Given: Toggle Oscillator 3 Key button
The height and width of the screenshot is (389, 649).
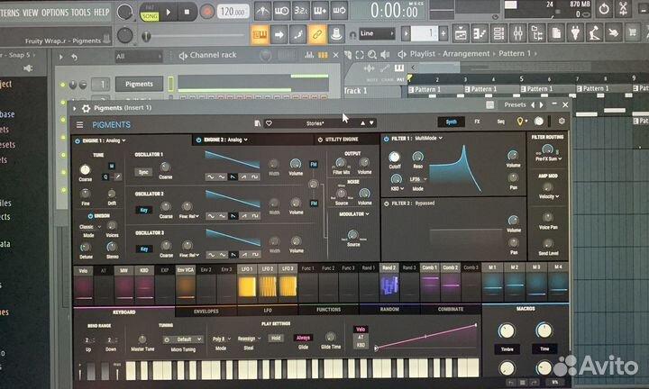Looking at the screenshot, I should pos(144,249).
